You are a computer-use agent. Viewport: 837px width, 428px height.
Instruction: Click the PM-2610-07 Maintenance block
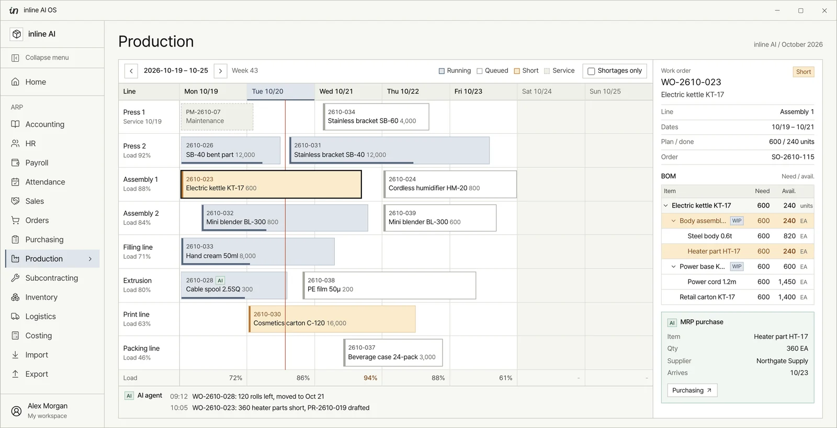(217, 117)
